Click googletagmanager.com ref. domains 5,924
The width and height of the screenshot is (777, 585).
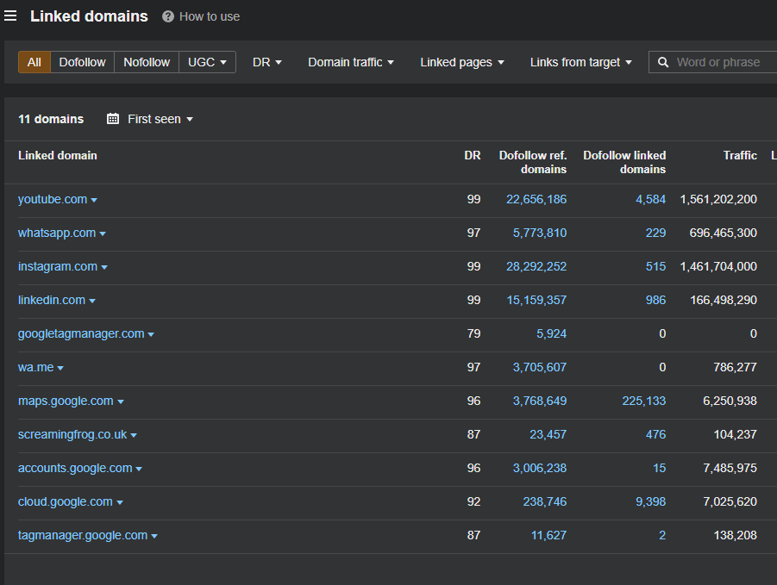pyautogui.click(x=552, y=334)
